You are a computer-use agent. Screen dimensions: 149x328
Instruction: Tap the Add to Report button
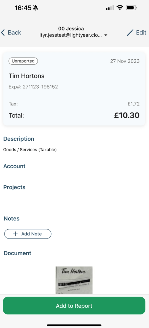(74, 306)
